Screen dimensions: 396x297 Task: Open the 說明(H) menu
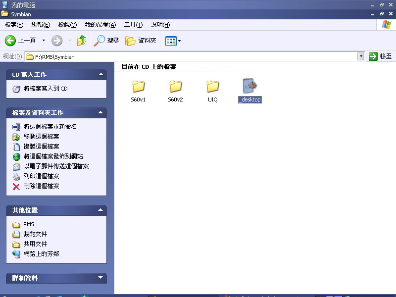[160, 25]
